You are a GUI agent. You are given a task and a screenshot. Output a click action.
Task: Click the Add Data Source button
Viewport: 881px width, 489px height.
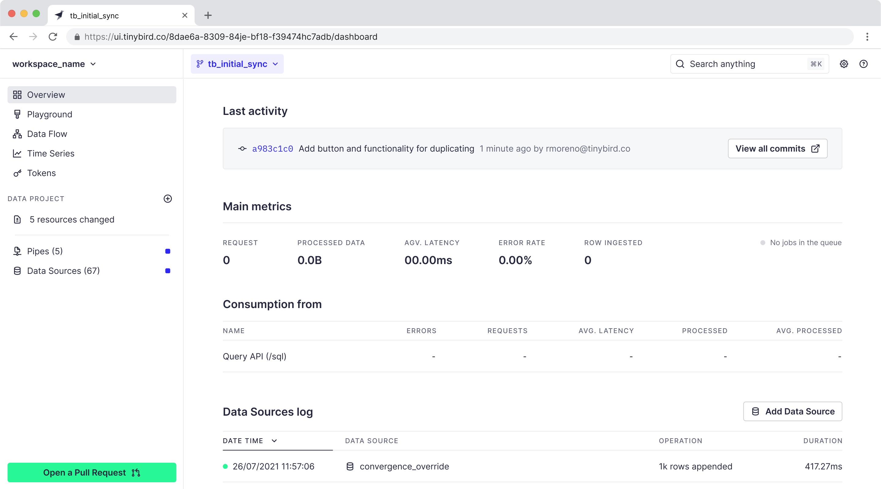click(x=792, y=411)
